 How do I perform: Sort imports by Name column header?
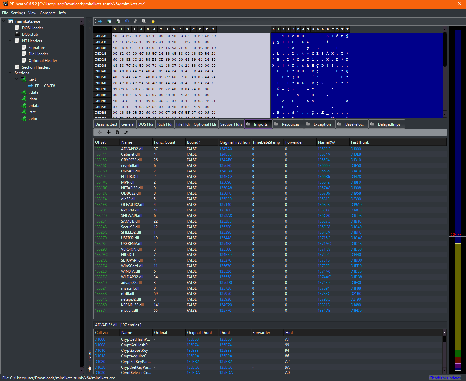pos(136,142)
